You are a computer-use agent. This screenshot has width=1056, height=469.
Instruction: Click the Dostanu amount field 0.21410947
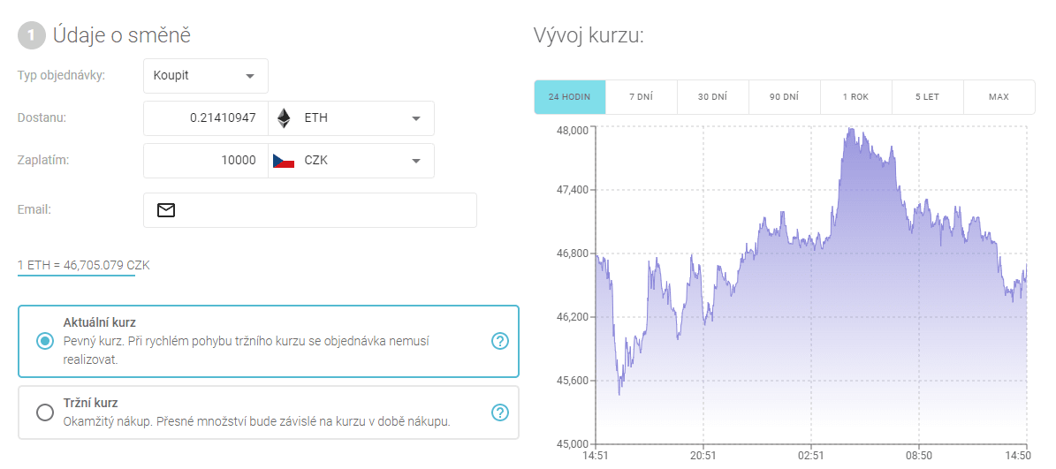206,118
